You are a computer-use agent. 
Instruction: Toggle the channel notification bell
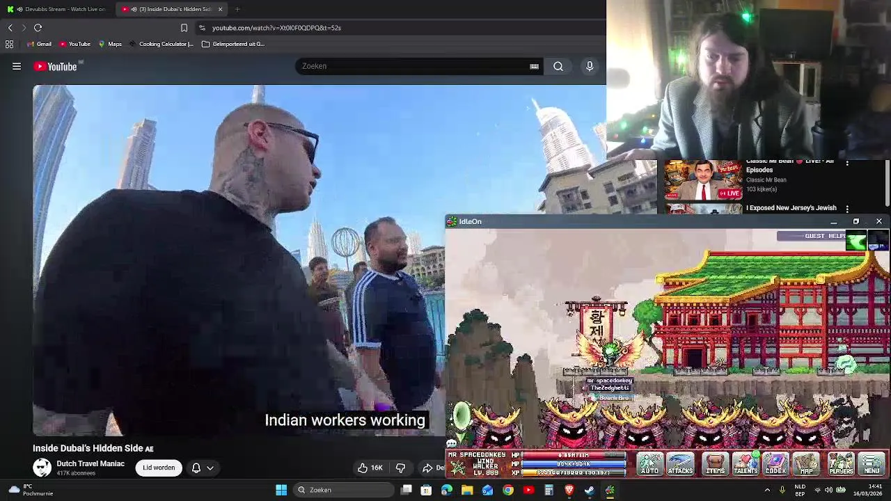196,468
